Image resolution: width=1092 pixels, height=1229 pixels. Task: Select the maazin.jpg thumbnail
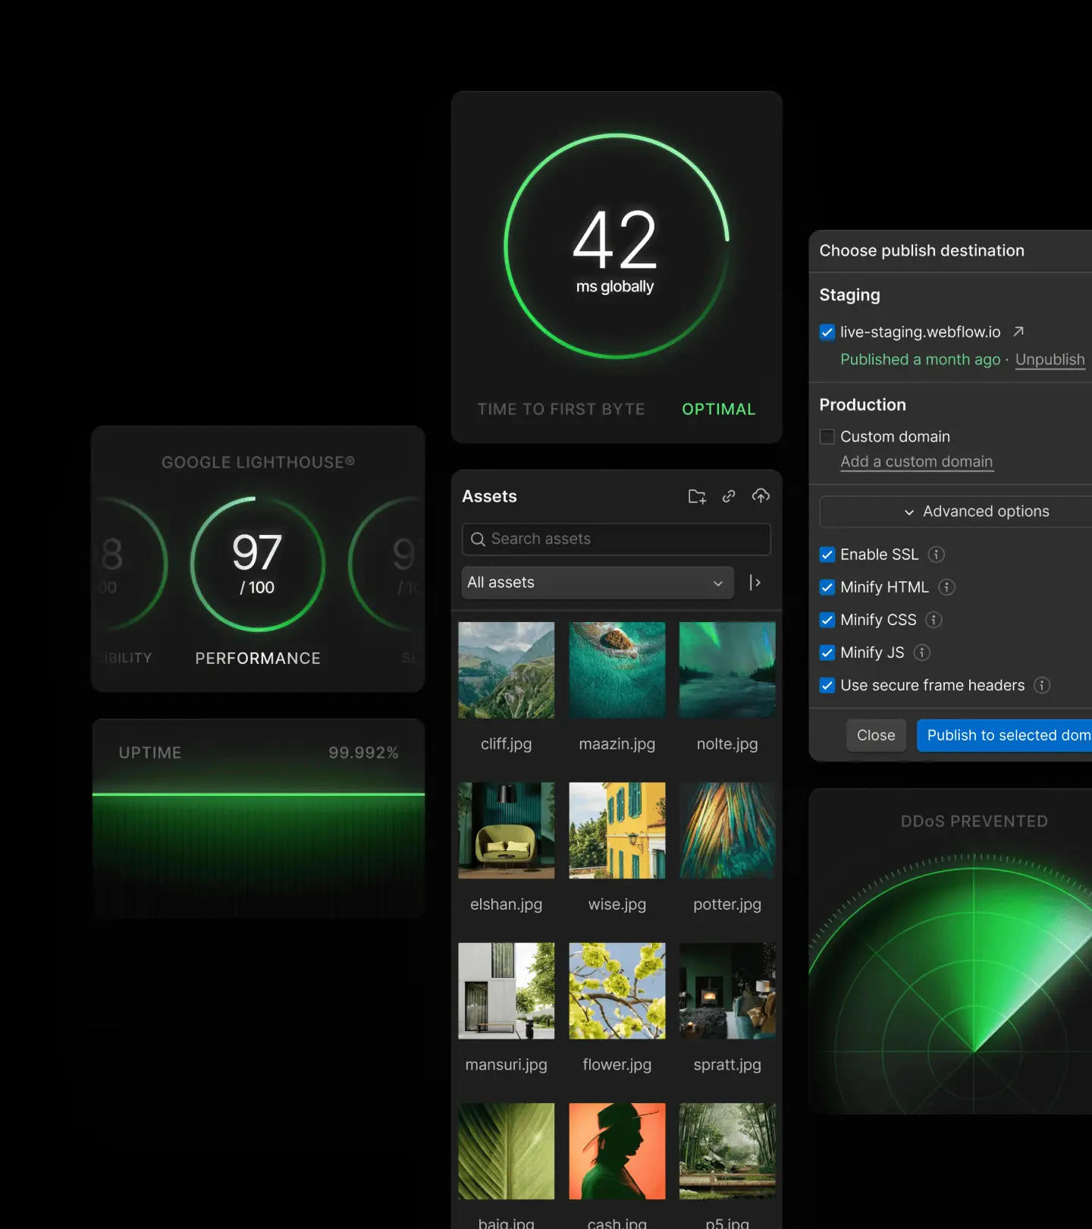pyautogui.click(x=617, y=671)
